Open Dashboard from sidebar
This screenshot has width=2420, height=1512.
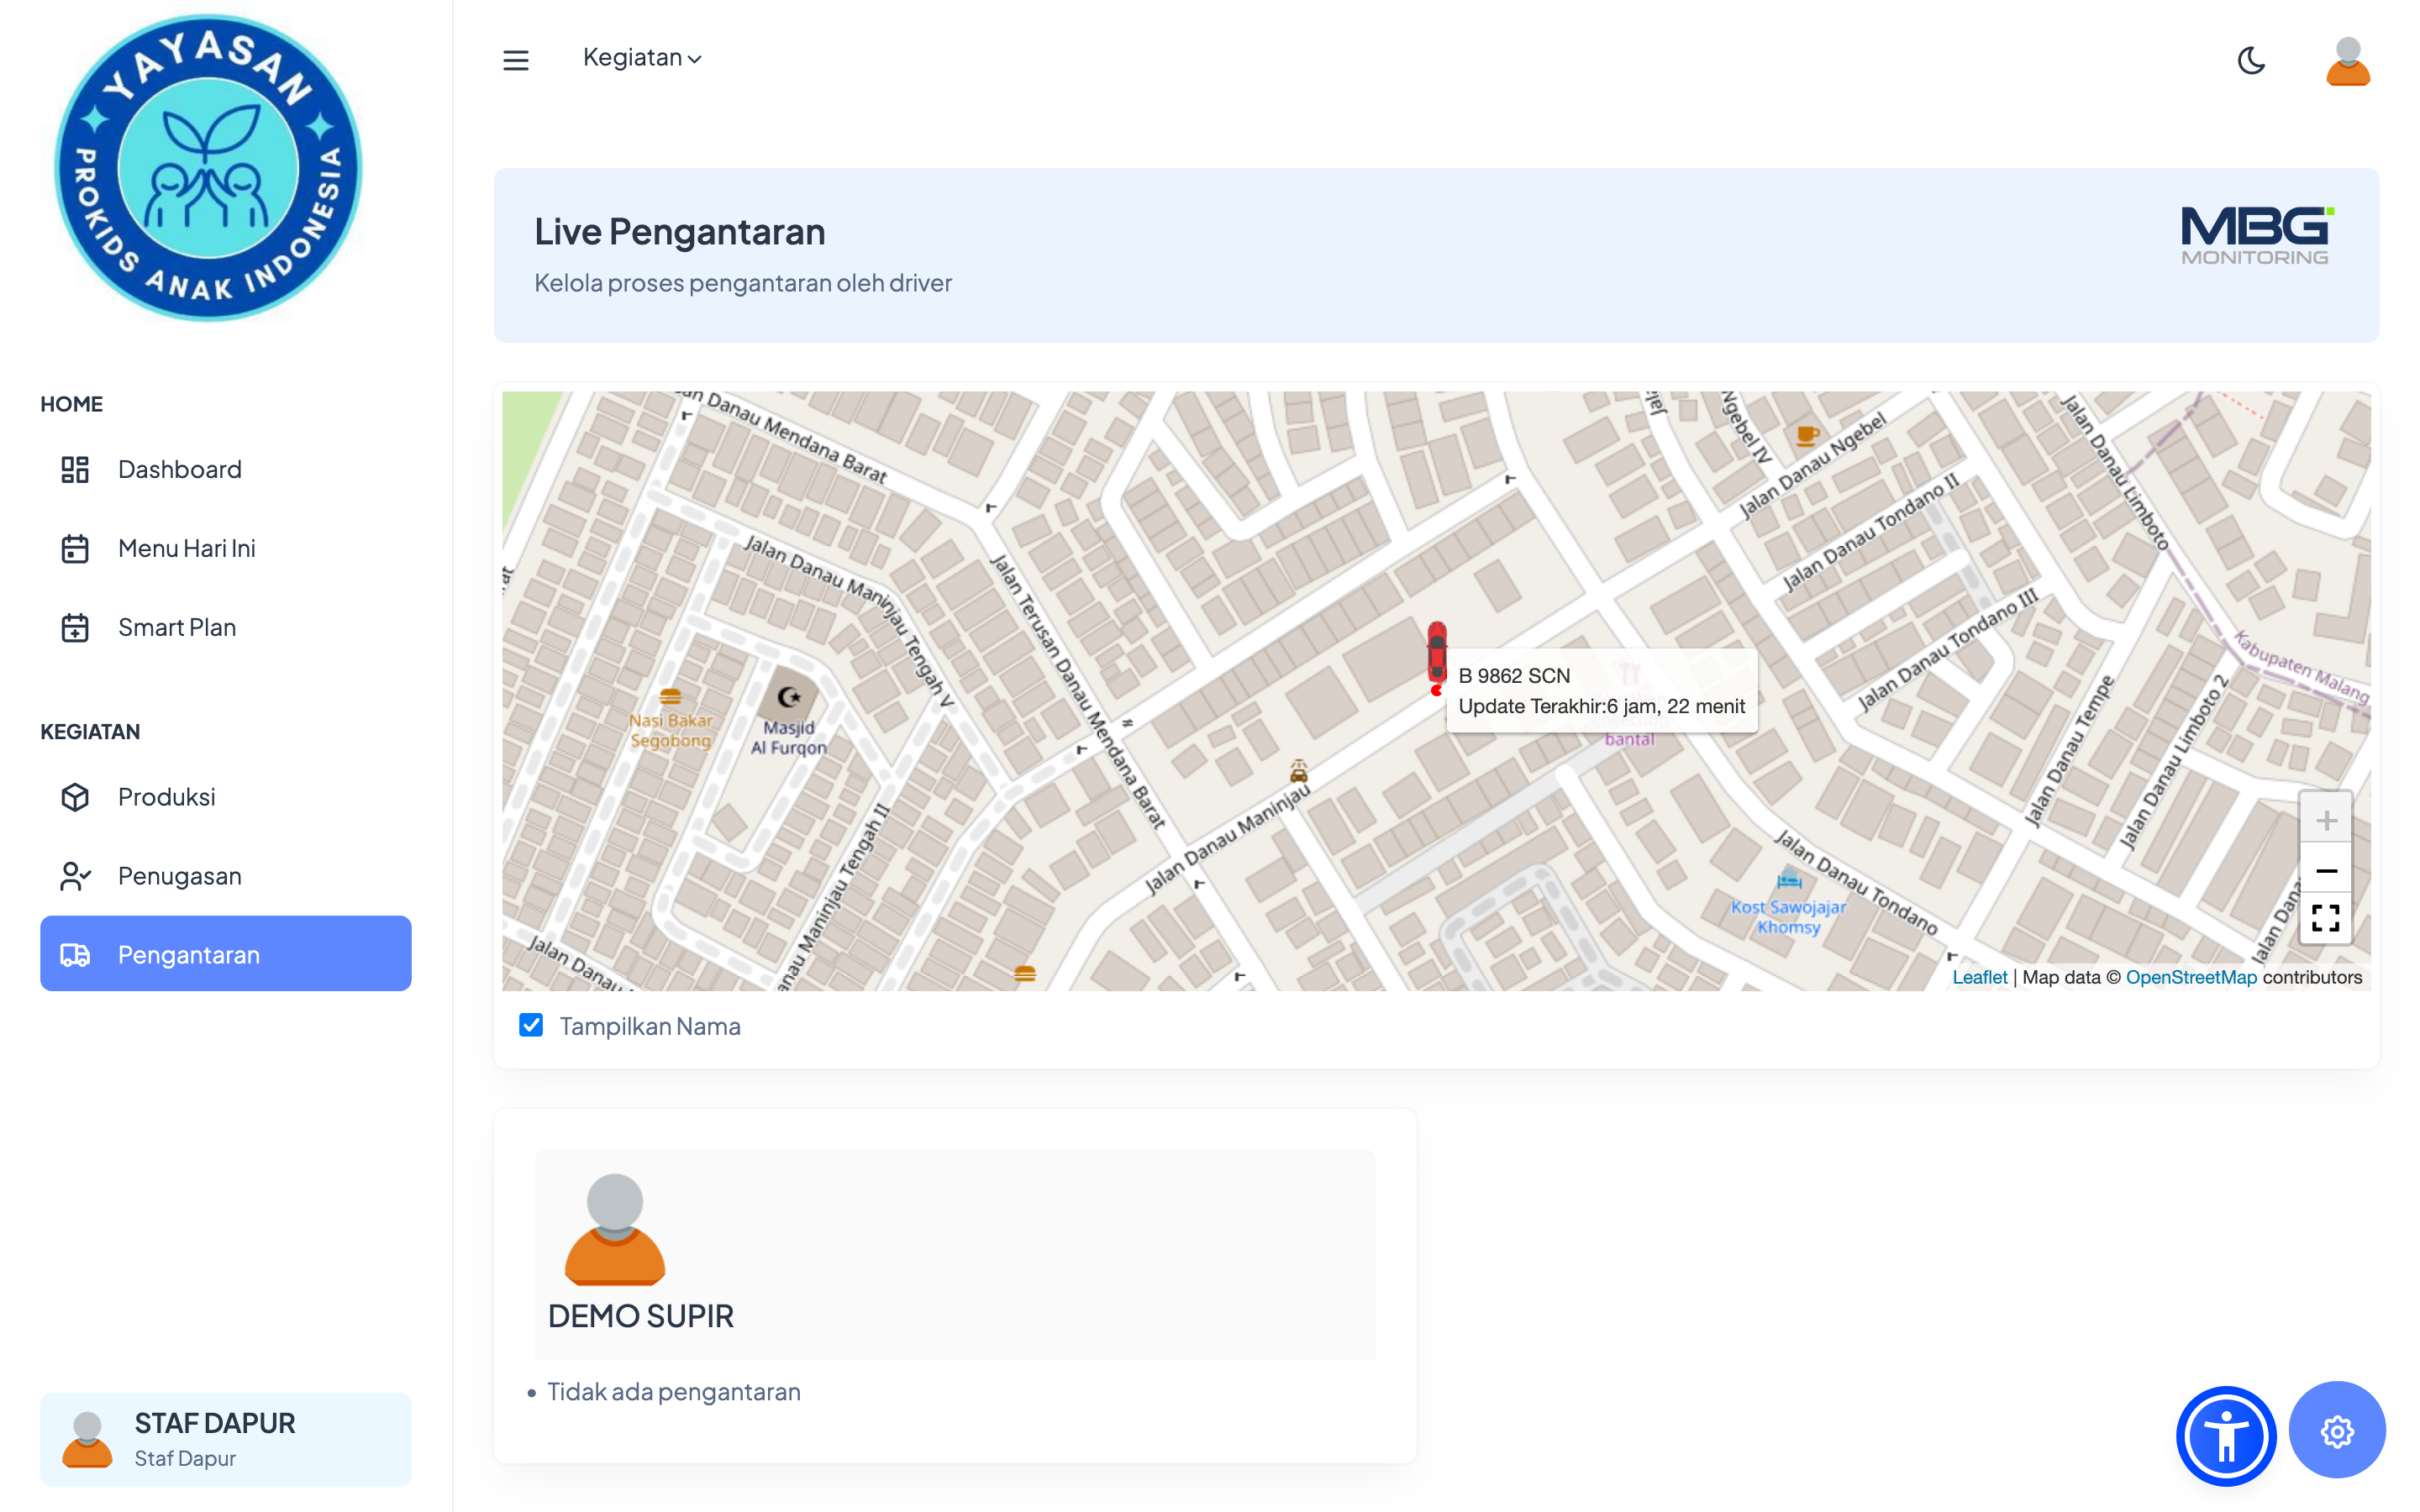tap(179, 469)
